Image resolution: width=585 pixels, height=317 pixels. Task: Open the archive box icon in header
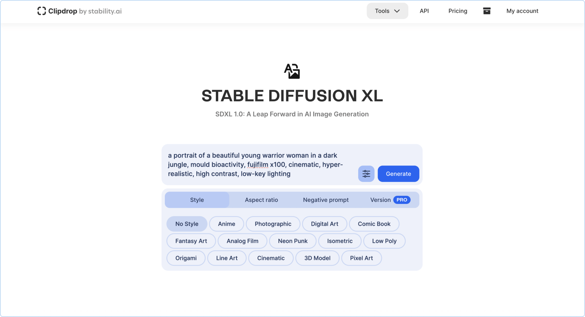pyautogui.click(x=487, y=11)
